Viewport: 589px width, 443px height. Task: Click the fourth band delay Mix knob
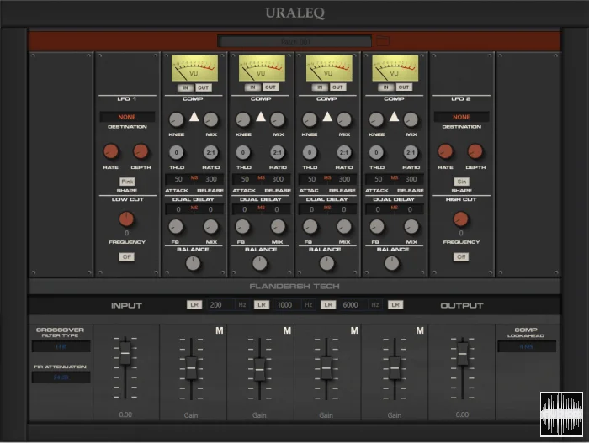(411, 226)
